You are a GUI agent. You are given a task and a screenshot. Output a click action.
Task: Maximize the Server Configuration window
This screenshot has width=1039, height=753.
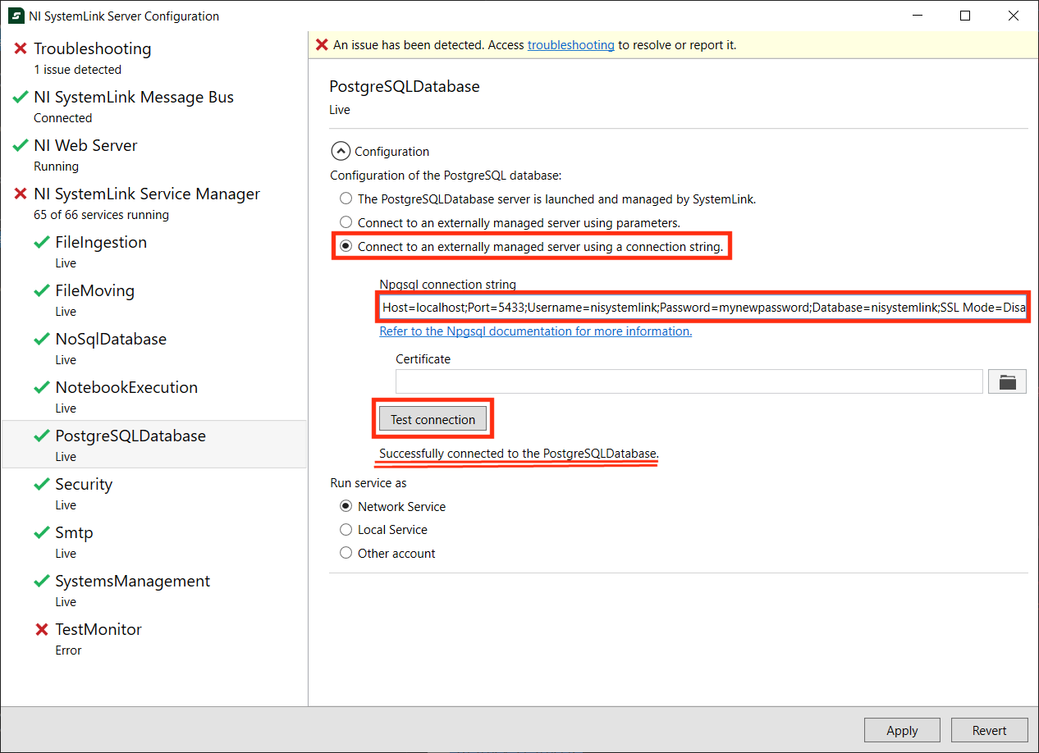(965, 16)
